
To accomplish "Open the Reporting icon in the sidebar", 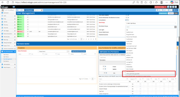I will (x=2, y=40).
